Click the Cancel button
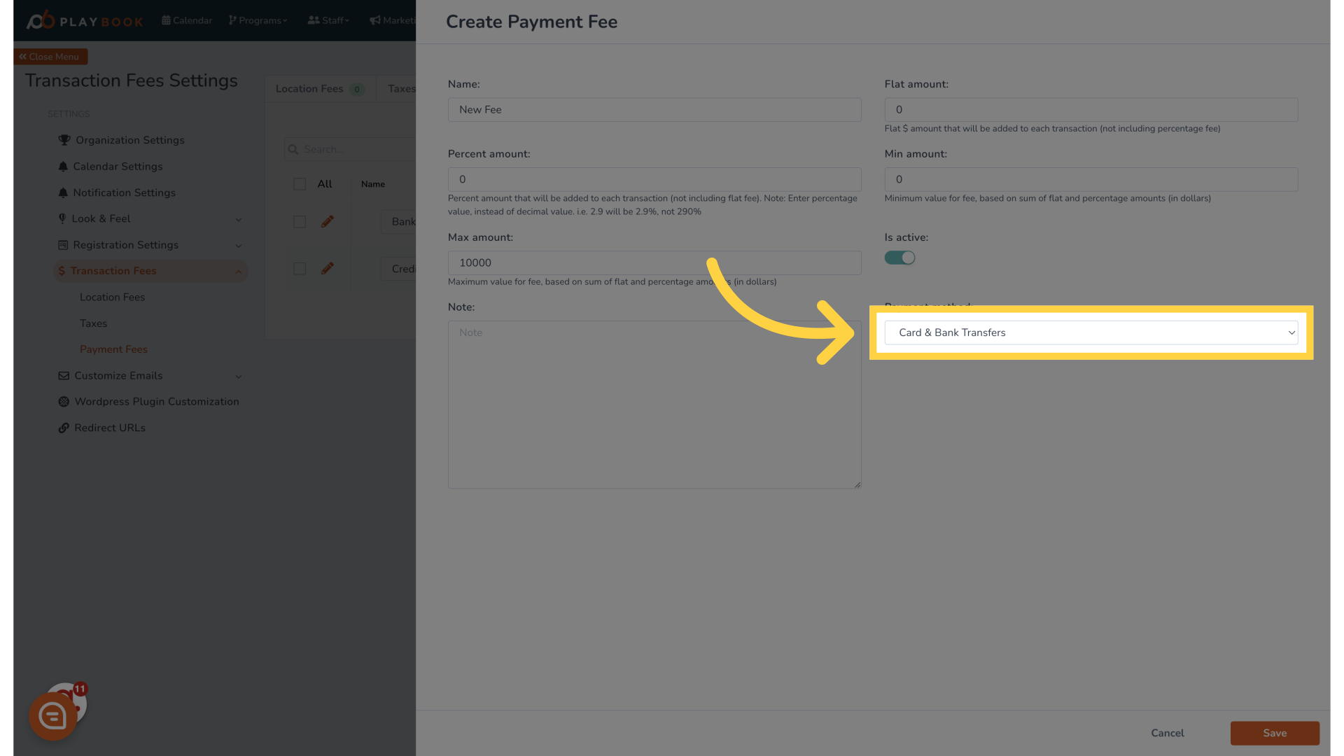Screen dimensions: 1344x756 click(x=1167, y=733)
